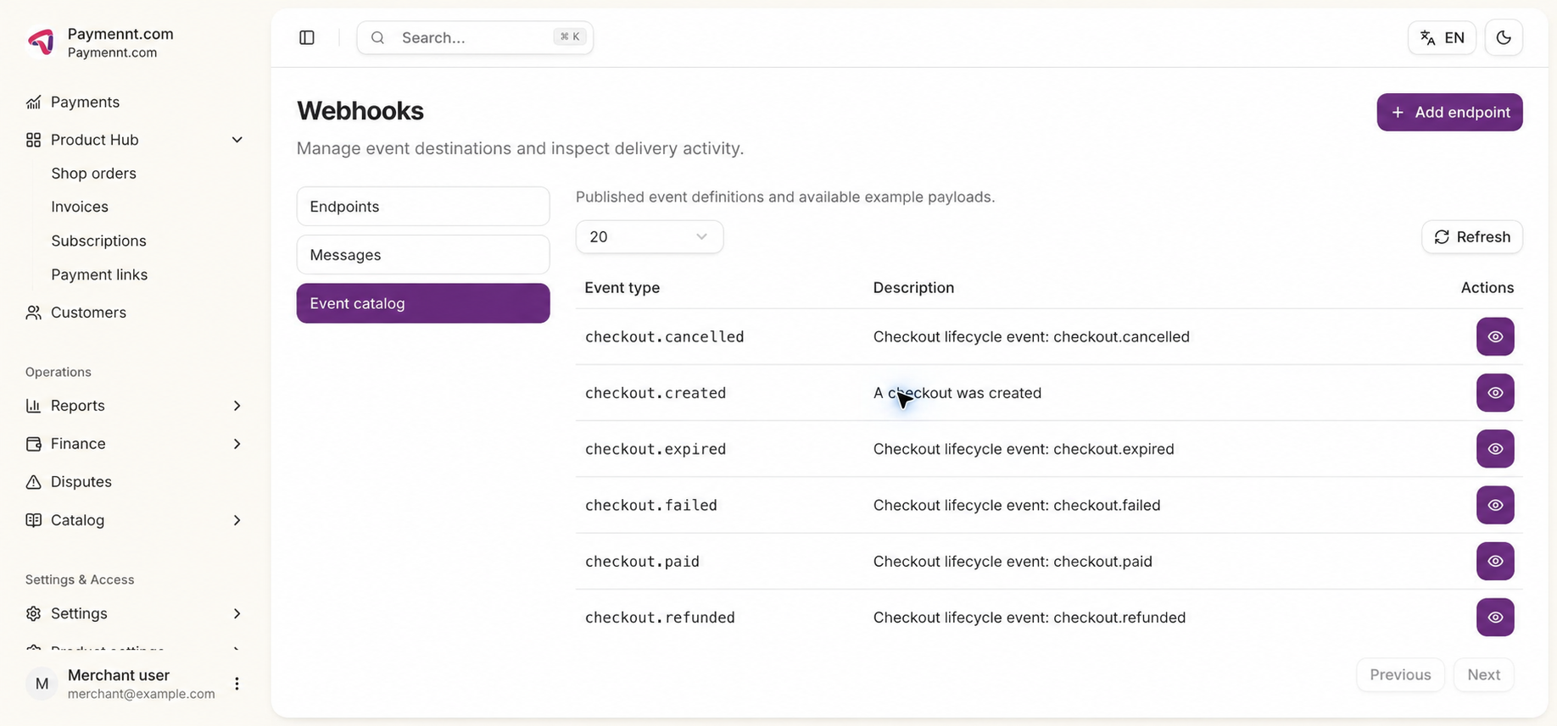Click the circular arrows Refresh icon

click(x=1442, y=237)
